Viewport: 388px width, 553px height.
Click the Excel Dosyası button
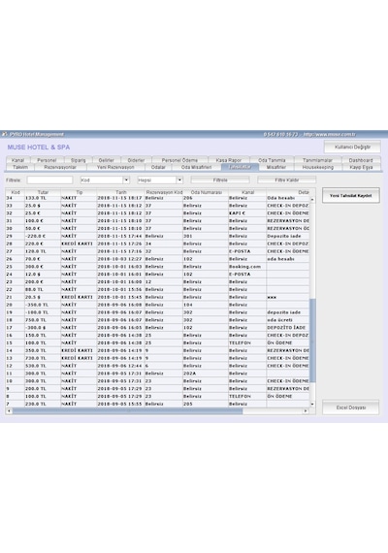click(350, 407)
